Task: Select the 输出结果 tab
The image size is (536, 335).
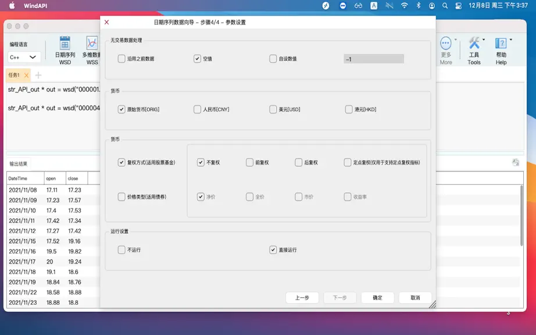Action: click(x=19, y=164)
